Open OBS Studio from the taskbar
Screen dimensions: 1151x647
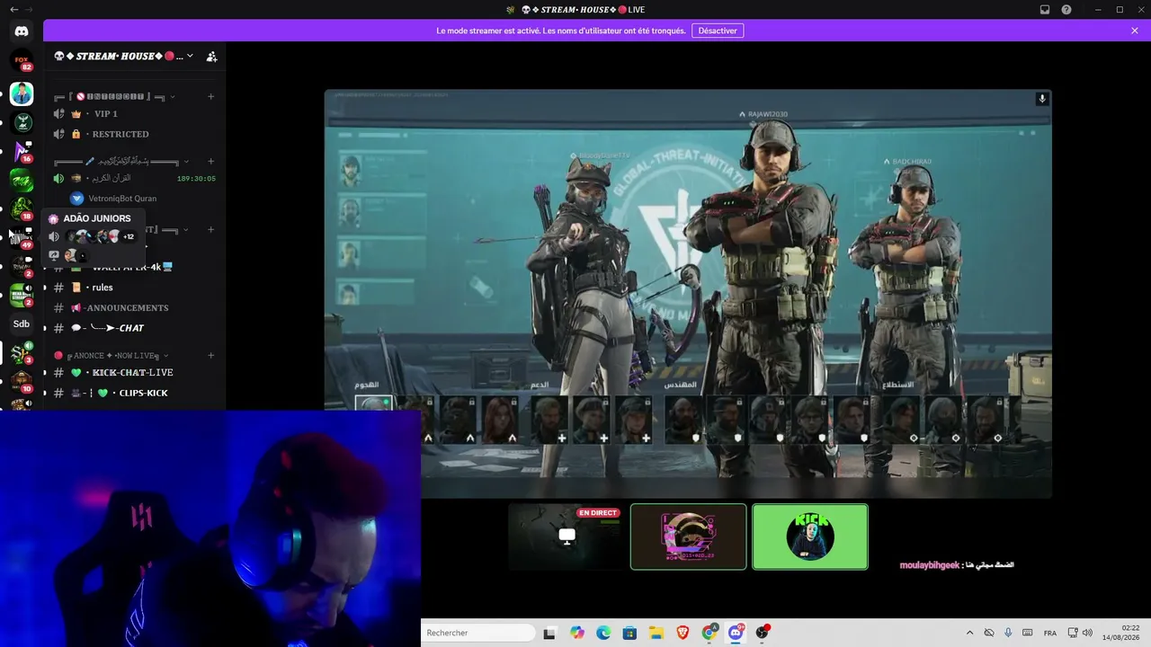[763, 633]
